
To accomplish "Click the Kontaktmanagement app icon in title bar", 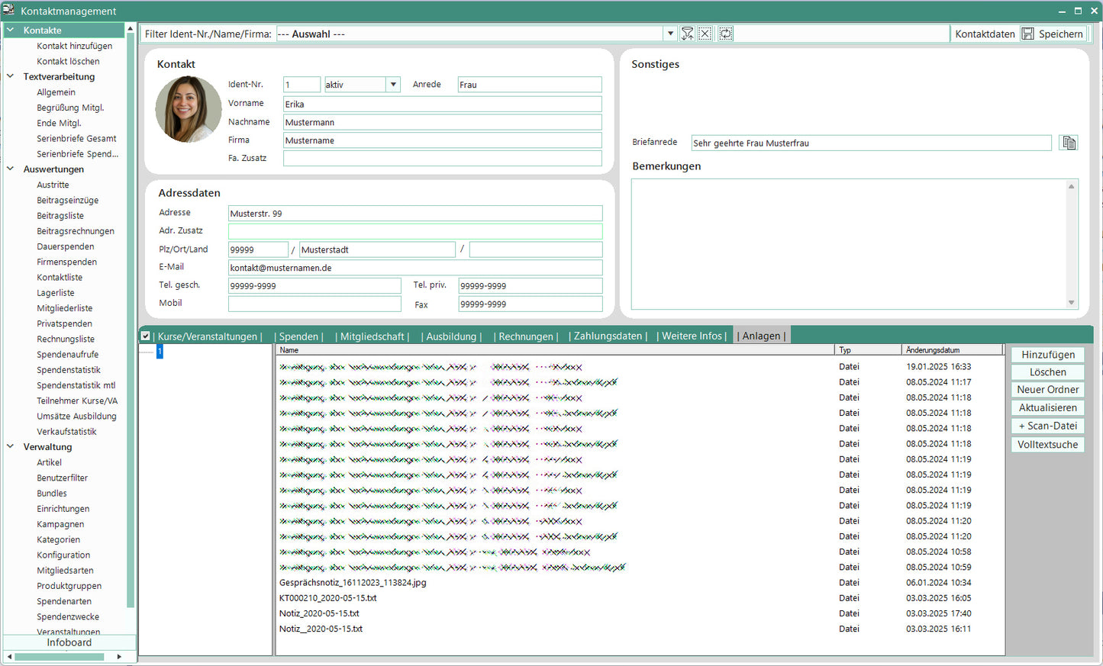I will tap(9, 10).
